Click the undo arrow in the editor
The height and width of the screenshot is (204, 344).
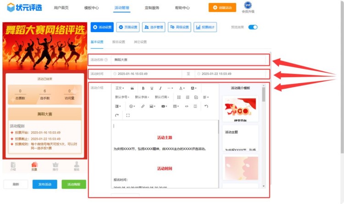coord(206,106)
